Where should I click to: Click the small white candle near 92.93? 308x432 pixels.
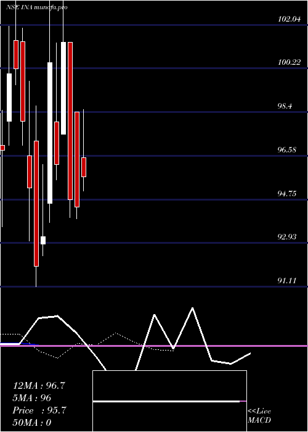click(x=43, y=240)
